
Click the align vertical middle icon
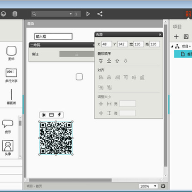click(x=134, y=77)
